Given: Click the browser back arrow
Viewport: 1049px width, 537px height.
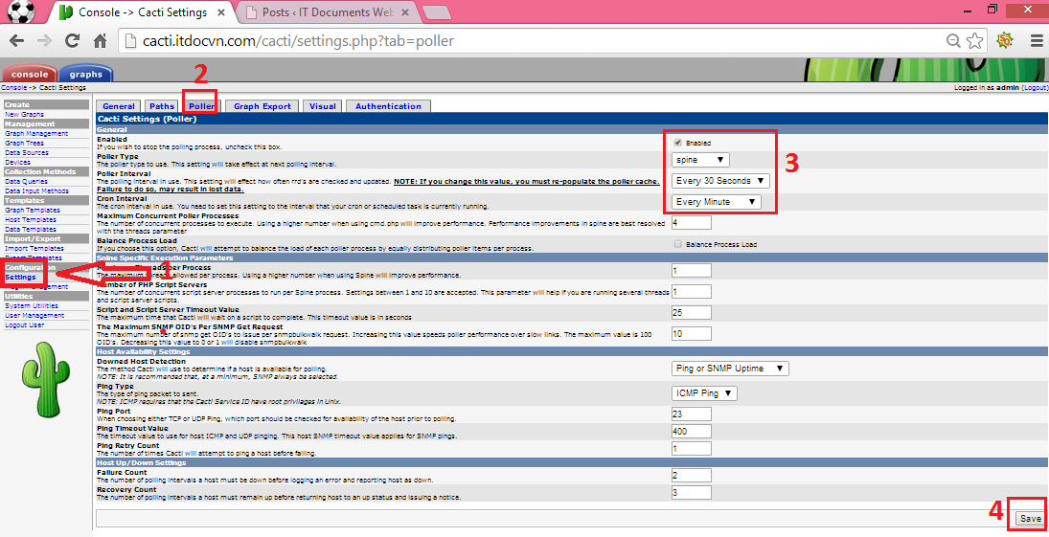Looking at the screenshot, I should click(x=16, y=41).
